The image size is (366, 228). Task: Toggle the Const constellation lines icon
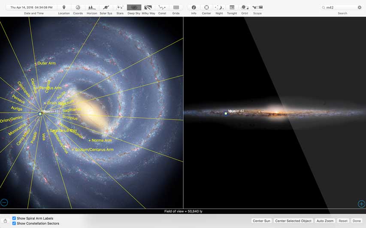tap(162, 7)
